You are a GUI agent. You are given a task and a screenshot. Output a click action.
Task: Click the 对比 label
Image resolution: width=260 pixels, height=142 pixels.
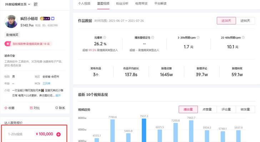click(x=37, y=108)
